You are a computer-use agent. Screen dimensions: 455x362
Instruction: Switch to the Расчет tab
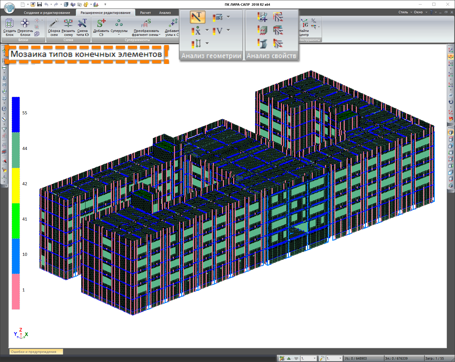click(145, 13)
